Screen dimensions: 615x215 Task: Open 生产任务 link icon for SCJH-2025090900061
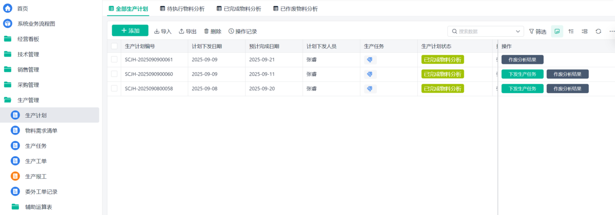tap(370, 60)
